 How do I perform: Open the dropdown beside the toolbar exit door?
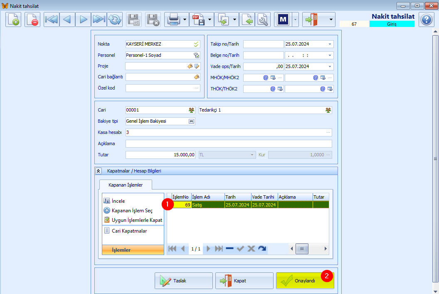[x=331, y=19]
